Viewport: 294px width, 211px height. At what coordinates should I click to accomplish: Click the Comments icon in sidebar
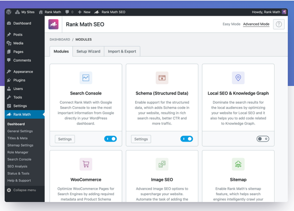(9, 60)
